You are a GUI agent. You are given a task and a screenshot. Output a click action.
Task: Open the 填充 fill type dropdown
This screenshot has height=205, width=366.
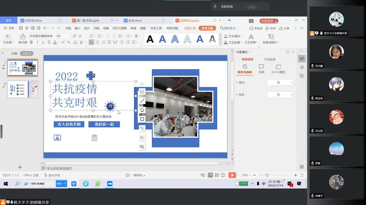coord(280,82)
